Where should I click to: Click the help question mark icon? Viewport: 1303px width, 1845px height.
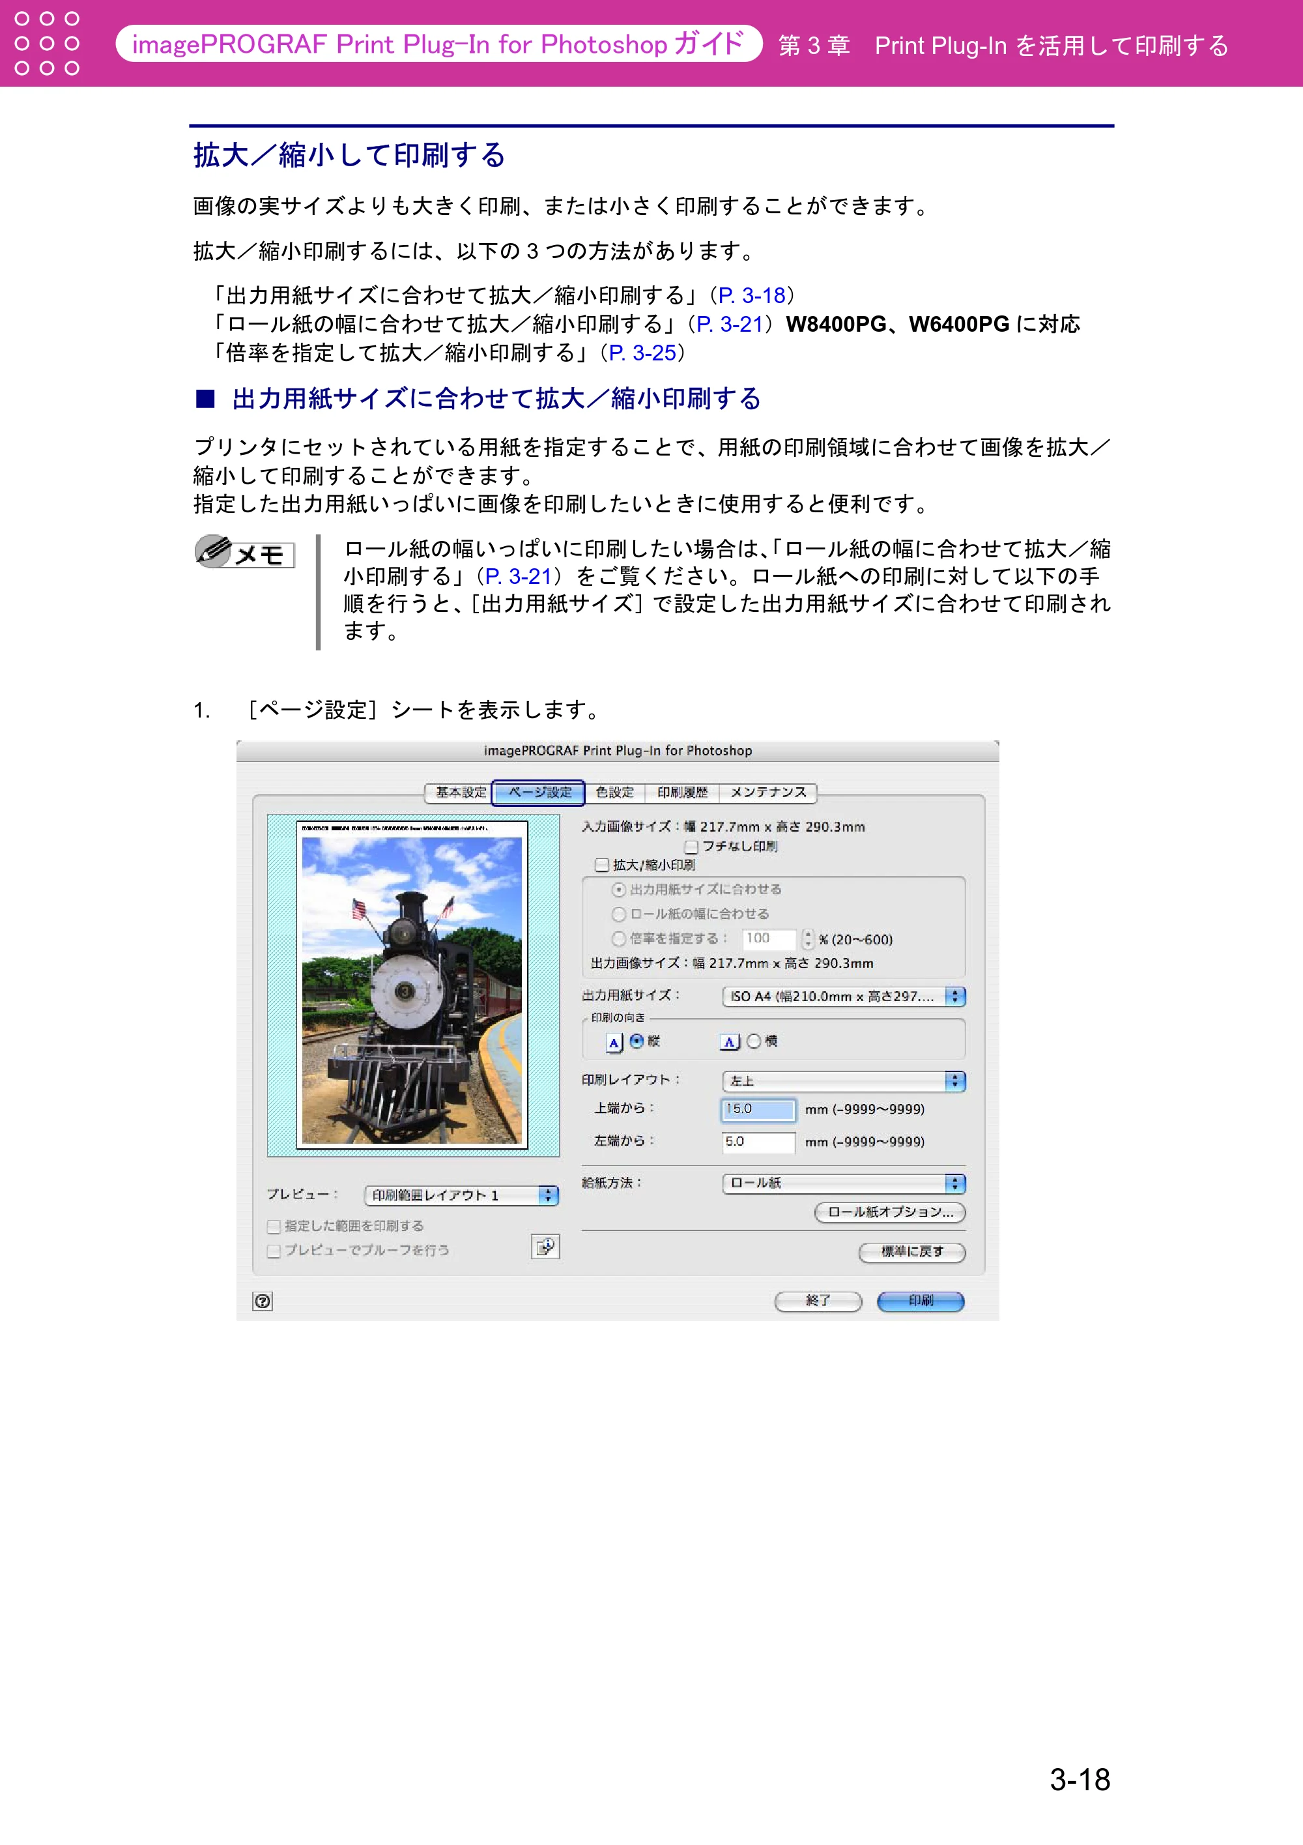click(263, 1301)
